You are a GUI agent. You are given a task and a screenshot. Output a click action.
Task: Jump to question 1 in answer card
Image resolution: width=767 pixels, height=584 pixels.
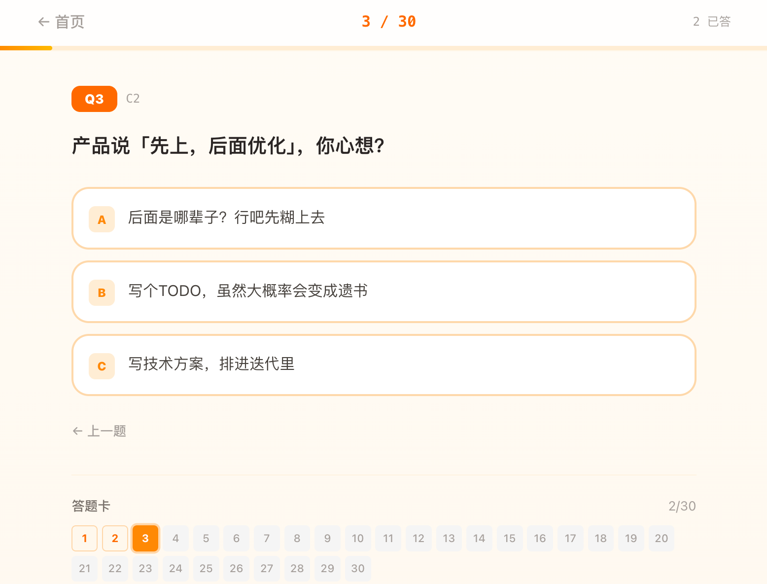coord(84,538)
